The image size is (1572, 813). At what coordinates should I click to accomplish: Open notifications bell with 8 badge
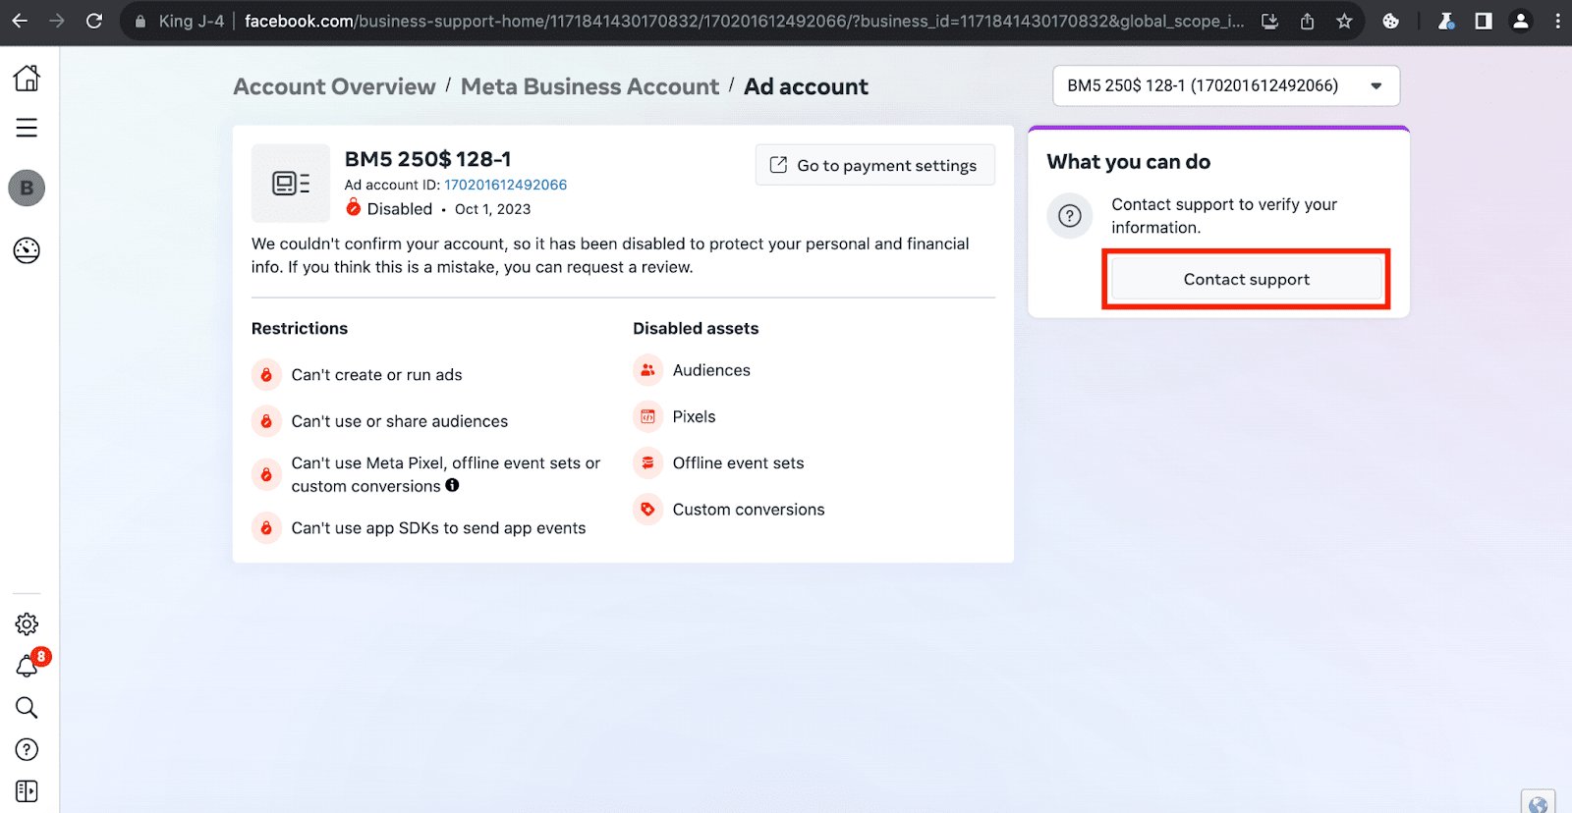(x=28, y=665)
